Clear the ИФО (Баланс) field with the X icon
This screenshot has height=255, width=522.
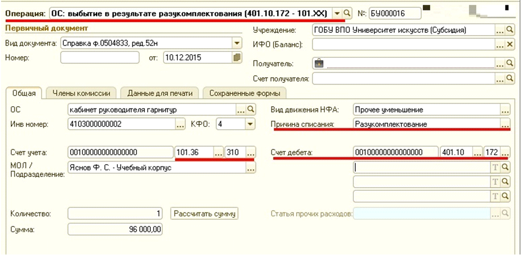(x=510, y=45)
